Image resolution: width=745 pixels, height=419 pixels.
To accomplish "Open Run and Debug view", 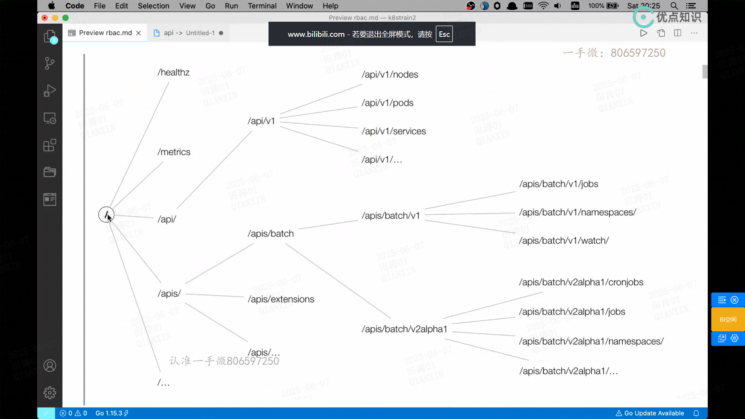I will coord(50,90).
